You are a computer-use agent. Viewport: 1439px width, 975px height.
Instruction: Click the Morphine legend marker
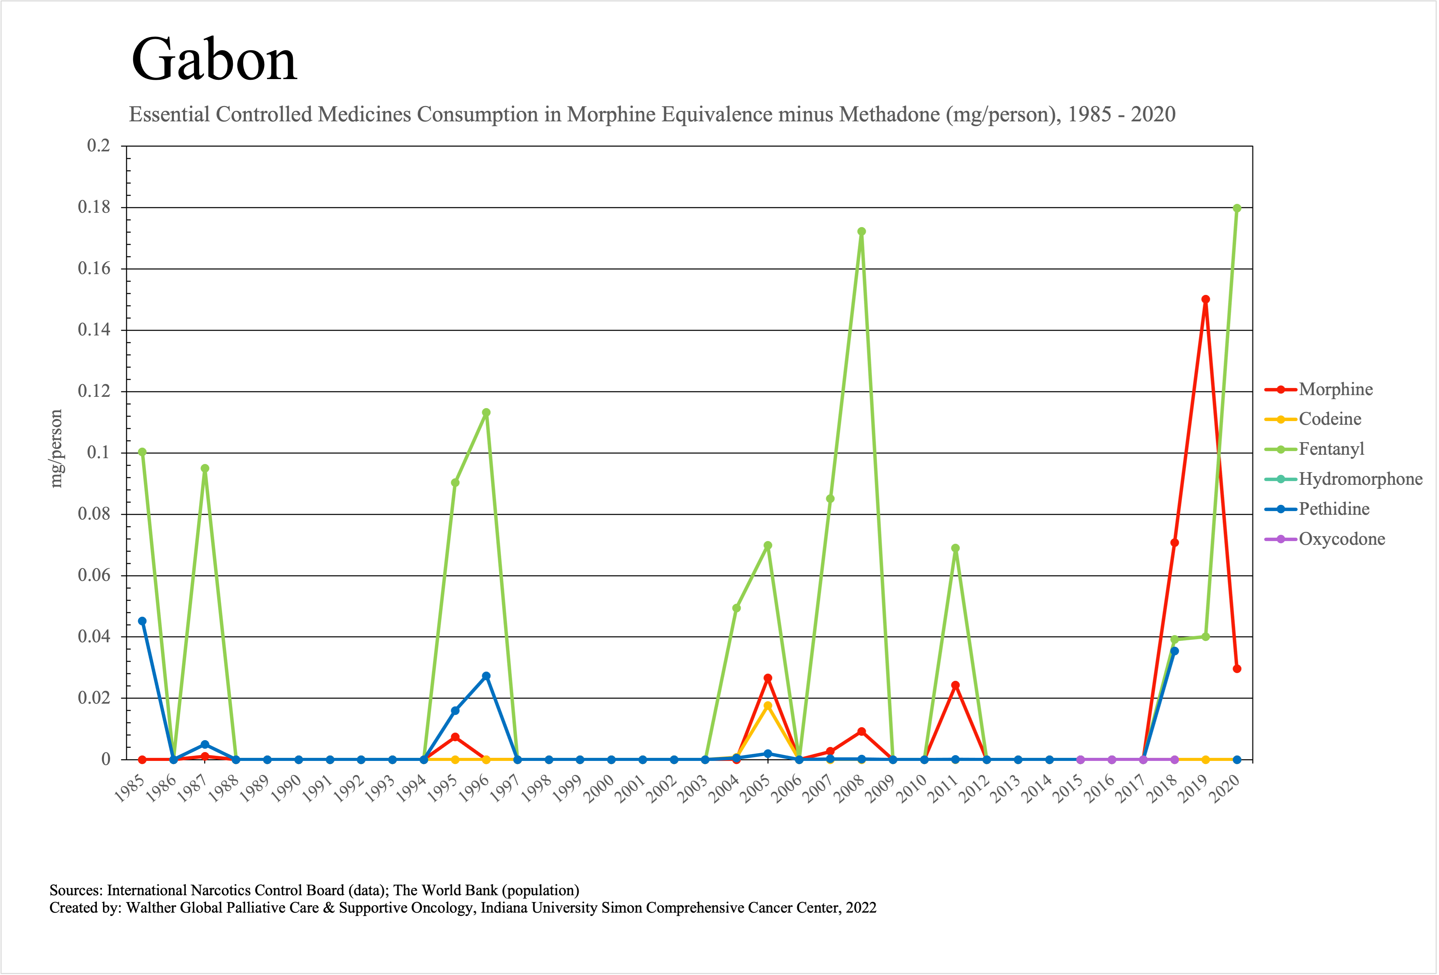(1280, 390)
